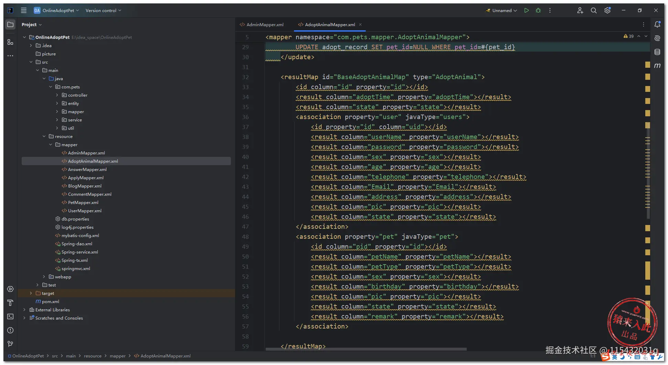Open the Unnamed run configuration dropdown

[501, 10]
